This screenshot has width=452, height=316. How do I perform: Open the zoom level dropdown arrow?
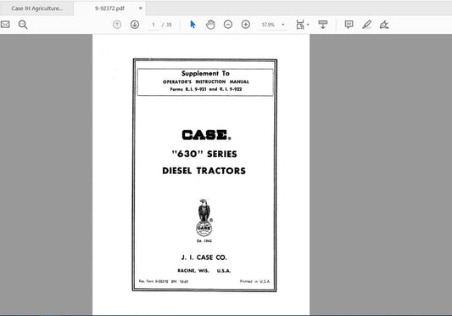pos(283,25)
